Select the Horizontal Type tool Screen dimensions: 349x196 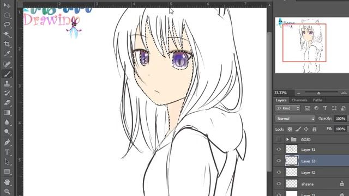(7, 152)
